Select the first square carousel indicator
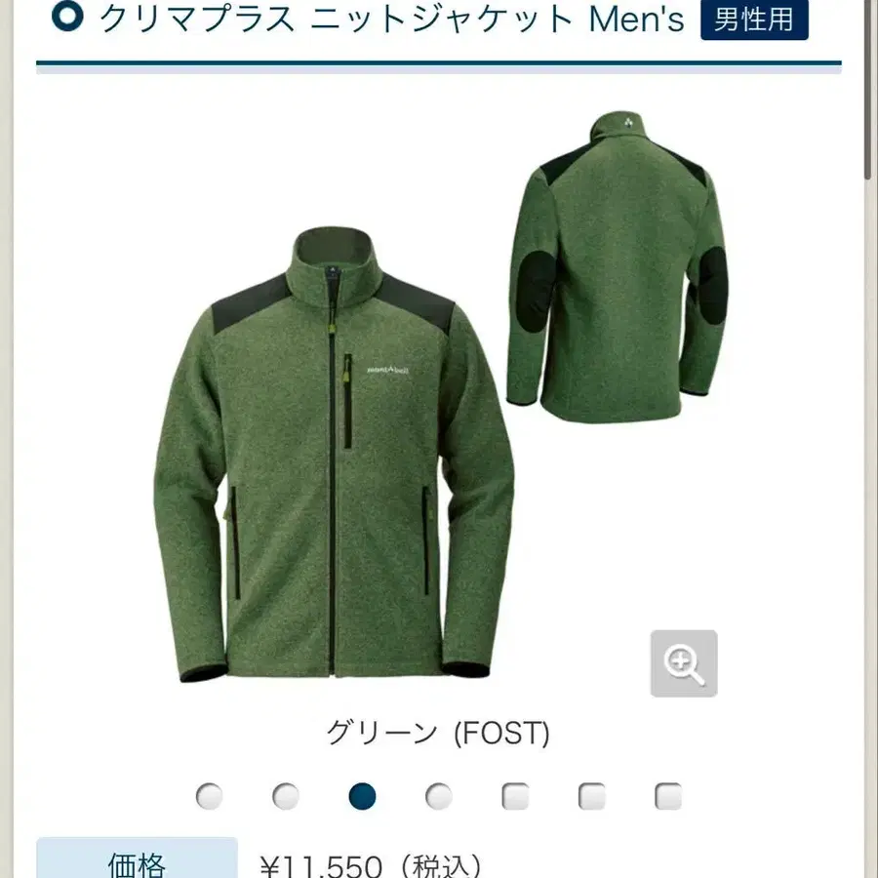 515,796
